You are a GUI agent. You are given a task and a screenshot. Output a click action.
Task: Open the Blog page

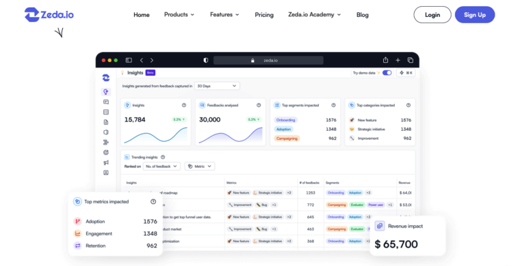[363, 15]
